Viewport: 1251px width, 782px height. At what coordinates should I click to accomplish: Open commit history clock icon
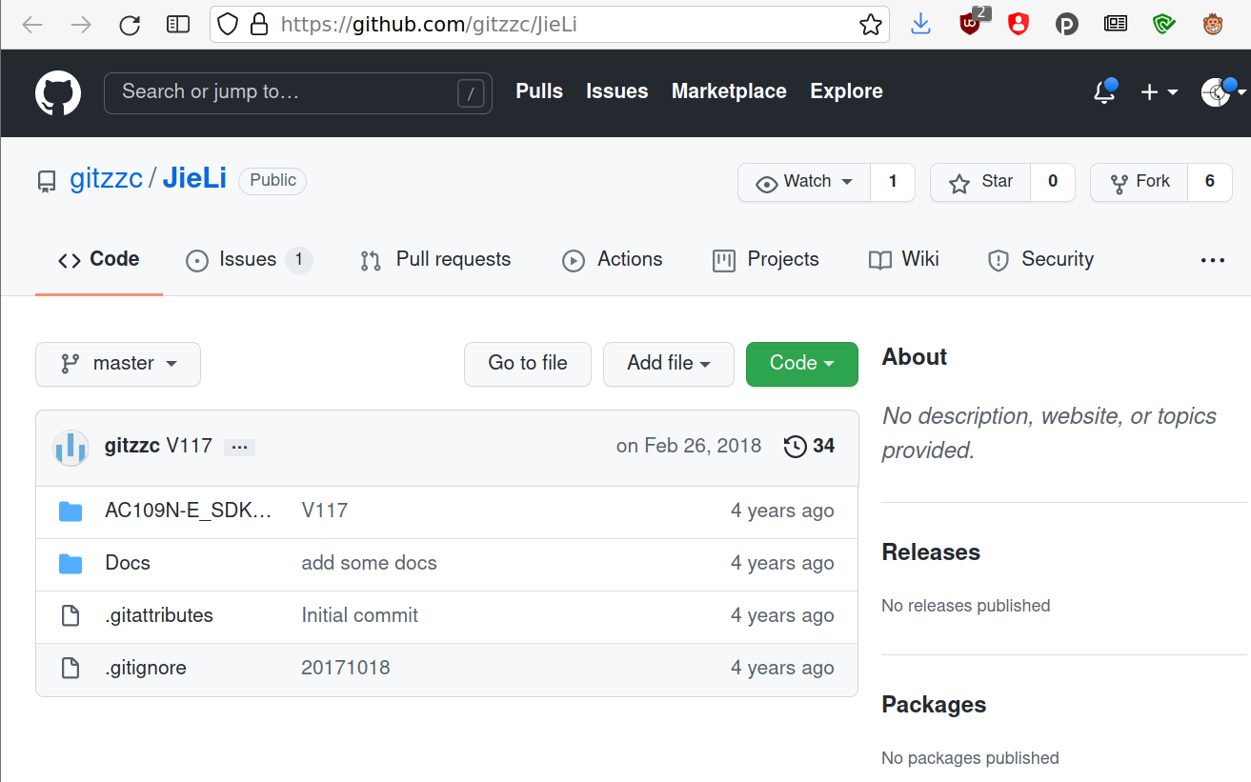(795, 446)
